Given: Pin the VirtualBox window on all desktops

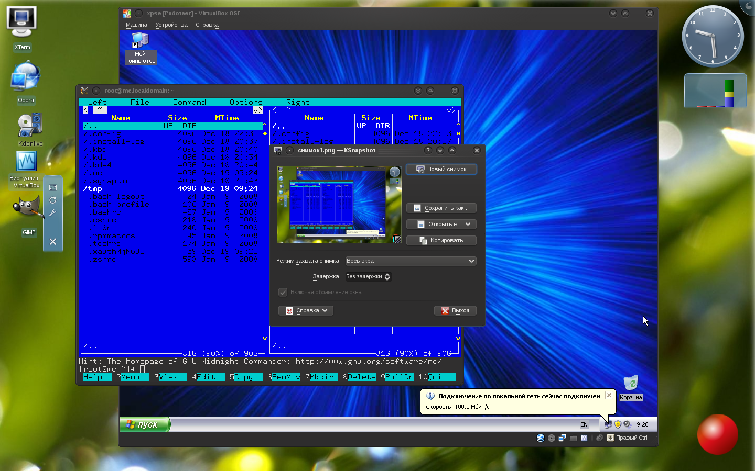Looking at the screenshot, I should pos(138,13).
